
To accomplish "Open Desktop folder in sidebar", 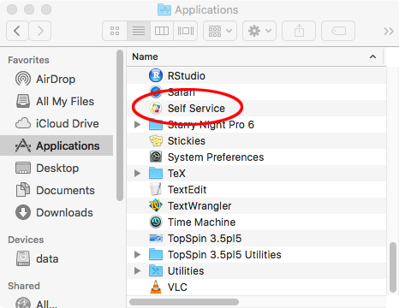I will coord(57,168).
